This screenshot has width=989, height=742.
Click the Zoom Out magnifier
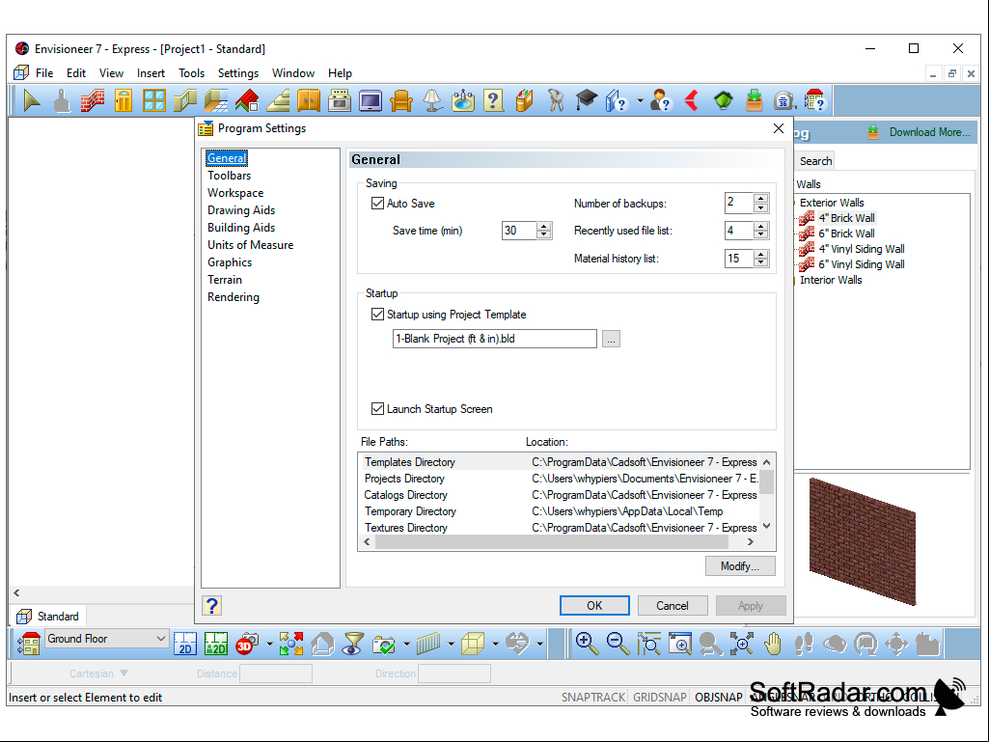(x=618, y=644)
